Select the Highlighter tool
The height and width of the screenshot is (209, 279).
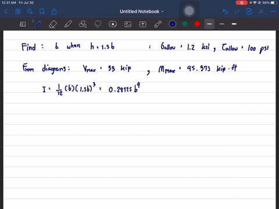pos(68,24)
